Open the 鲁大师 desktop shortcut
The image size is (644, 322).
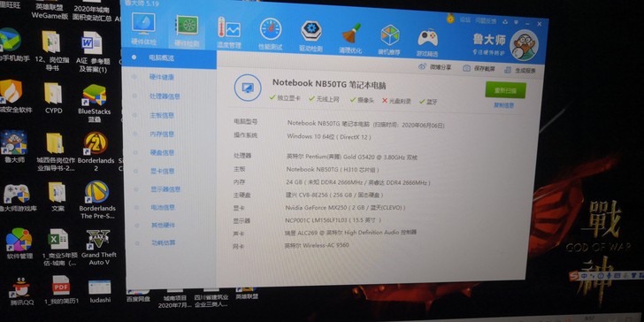[x=14, y=147]
